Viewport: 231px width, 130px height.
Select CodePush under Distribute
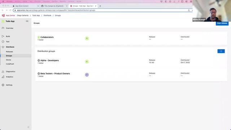10,64
